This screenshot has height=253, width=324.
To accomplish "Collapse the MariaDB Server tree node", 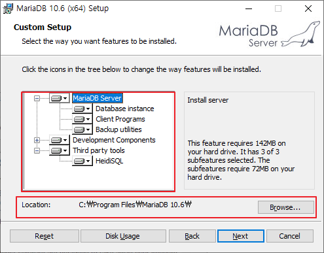I will [37, 99].
